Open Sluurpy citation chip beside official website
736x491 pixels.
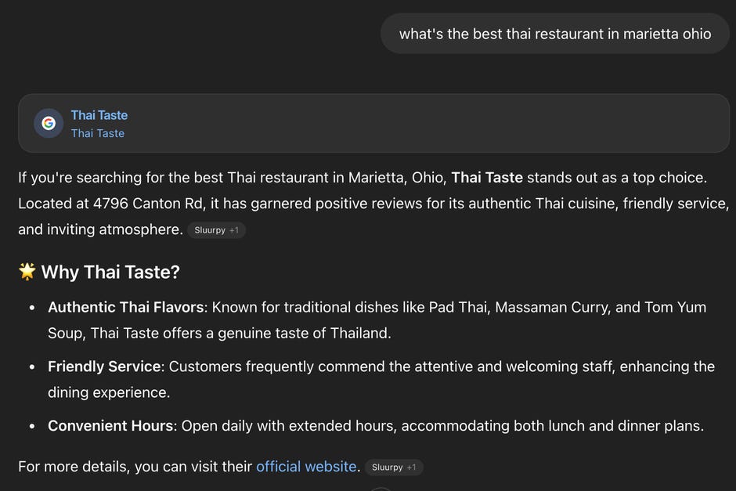394,467
